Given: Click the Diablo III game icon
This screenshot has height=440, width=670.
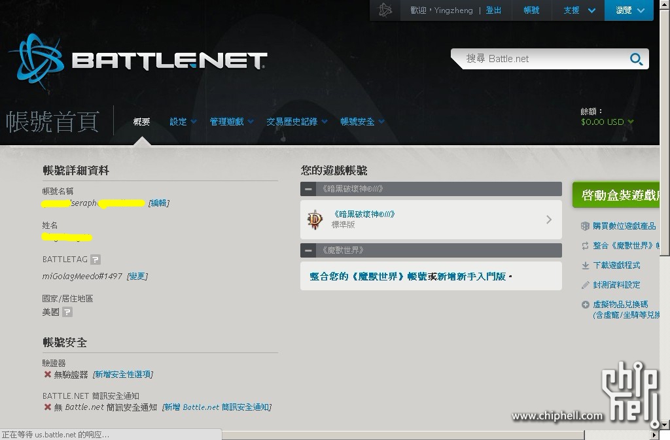Looking at the screenshot, I should tap(315, 220).
